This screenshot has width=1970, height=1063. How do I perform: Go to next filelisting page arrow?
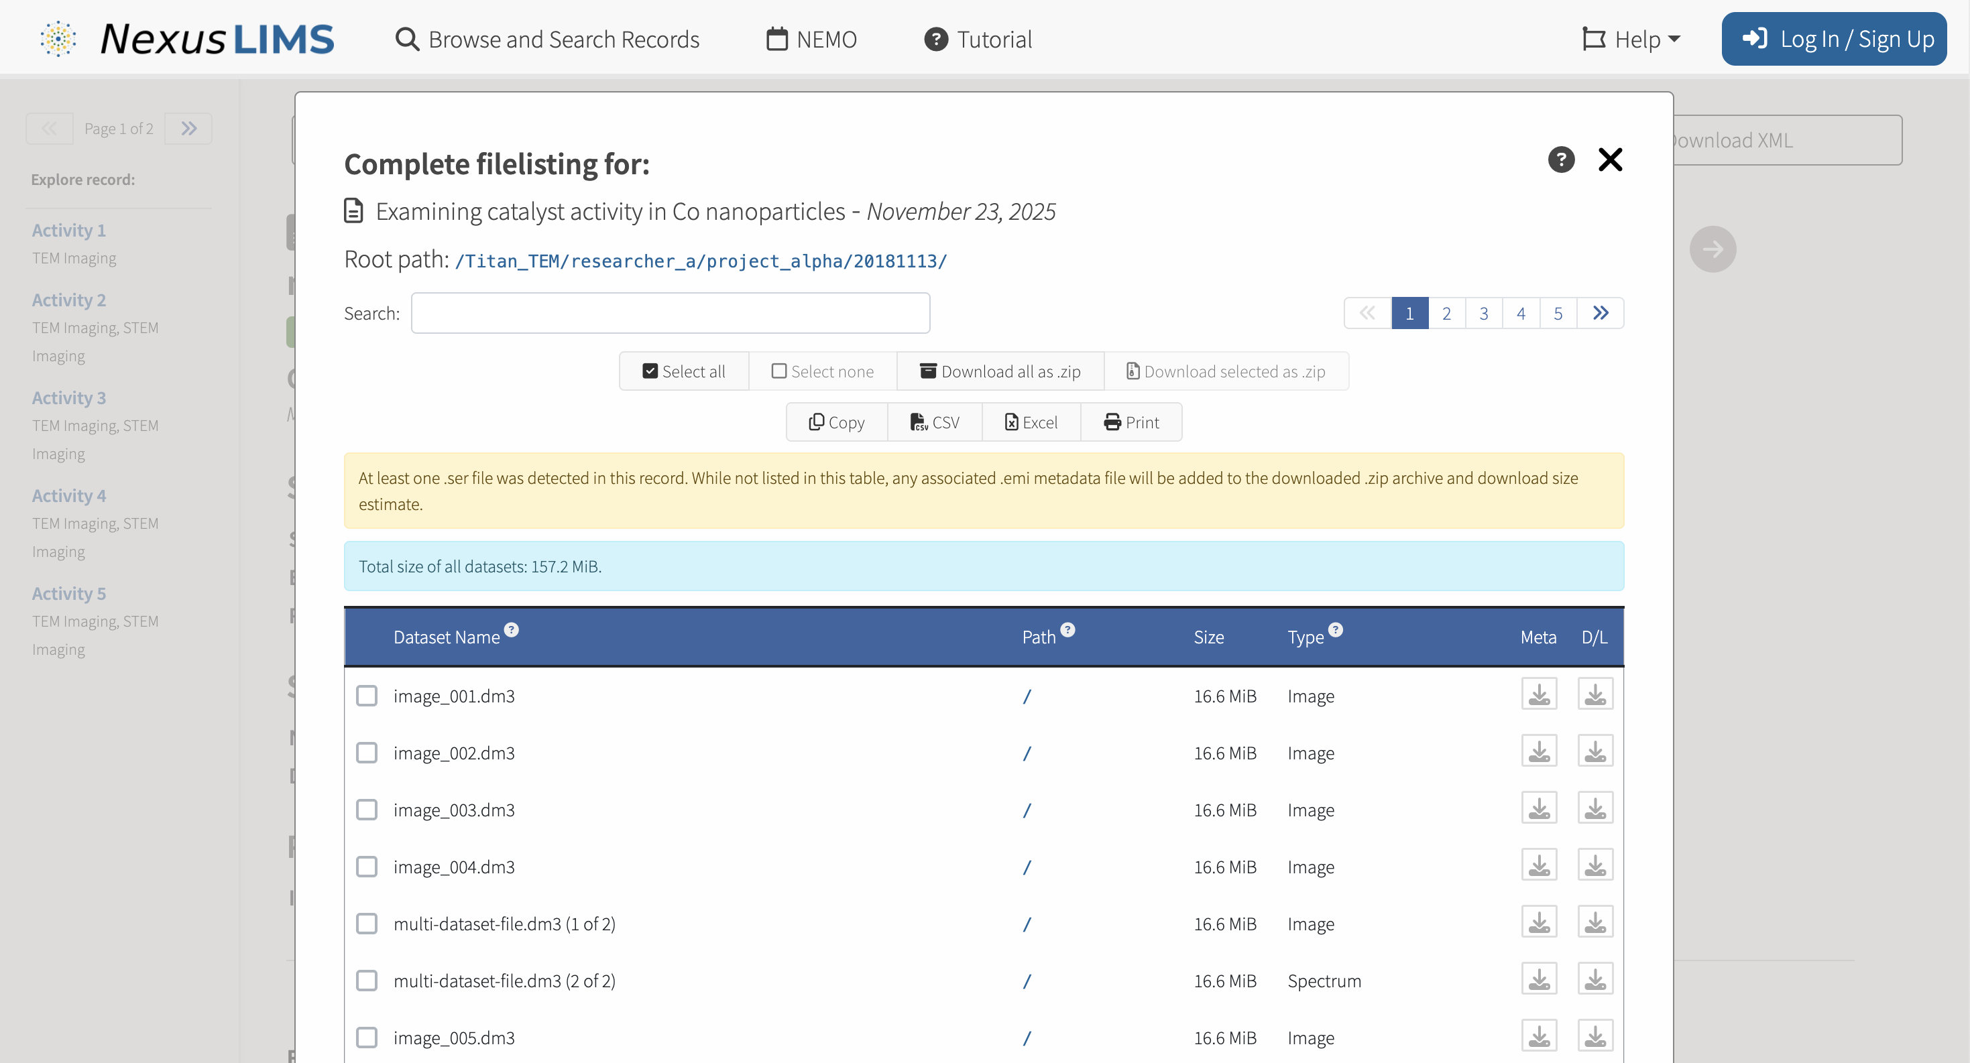pyautogui.click(x=1601, y=313)
